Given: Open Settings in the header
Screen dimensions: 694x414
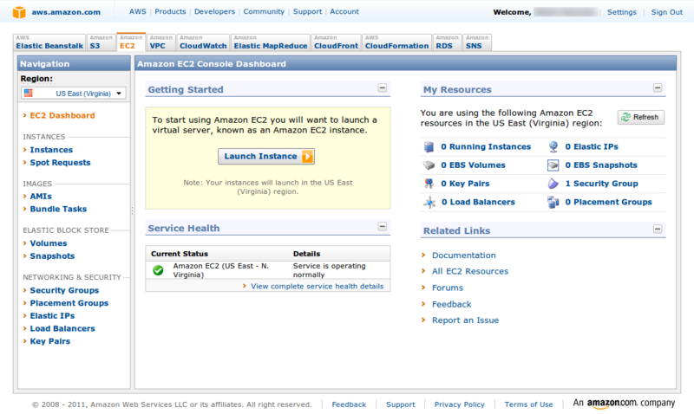Looking at the screenshot, I should [x=622, y=12].
